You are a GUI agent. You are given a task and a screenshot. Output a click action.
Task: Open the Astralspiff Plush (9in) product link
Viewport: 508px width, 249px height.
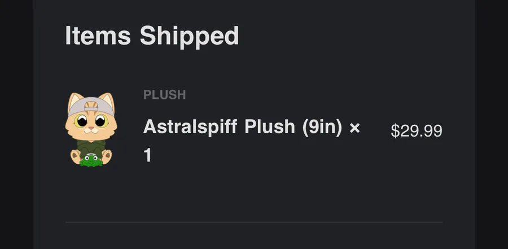[243, 127]
